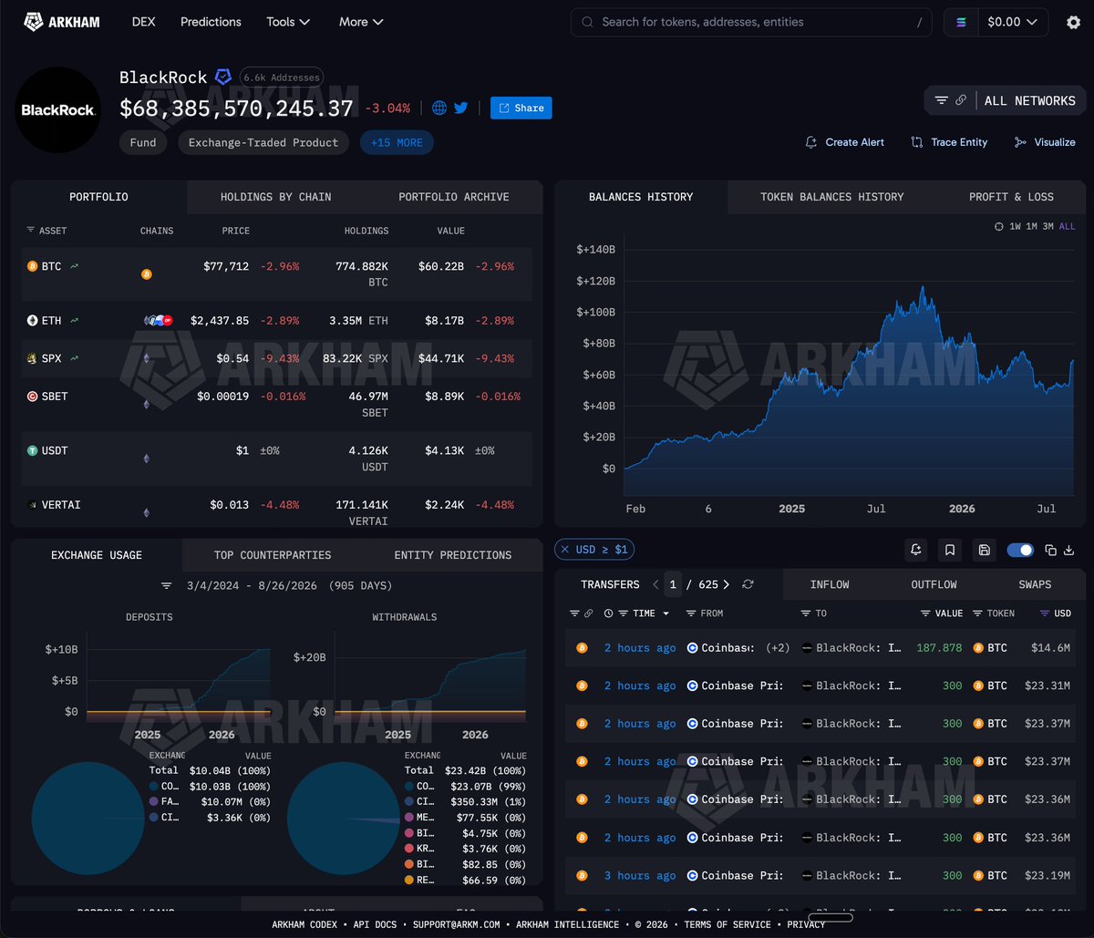This screenshot has height=938, width=1094.
Task: Switch to Portfolio Archive tab
Action: click(454, 197)
